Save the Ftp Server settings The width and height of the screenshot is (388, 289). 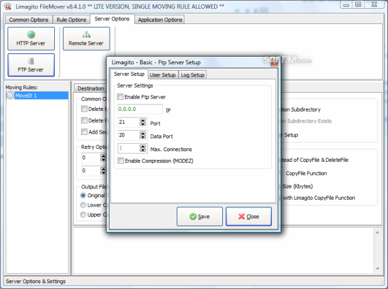point(200,217)
